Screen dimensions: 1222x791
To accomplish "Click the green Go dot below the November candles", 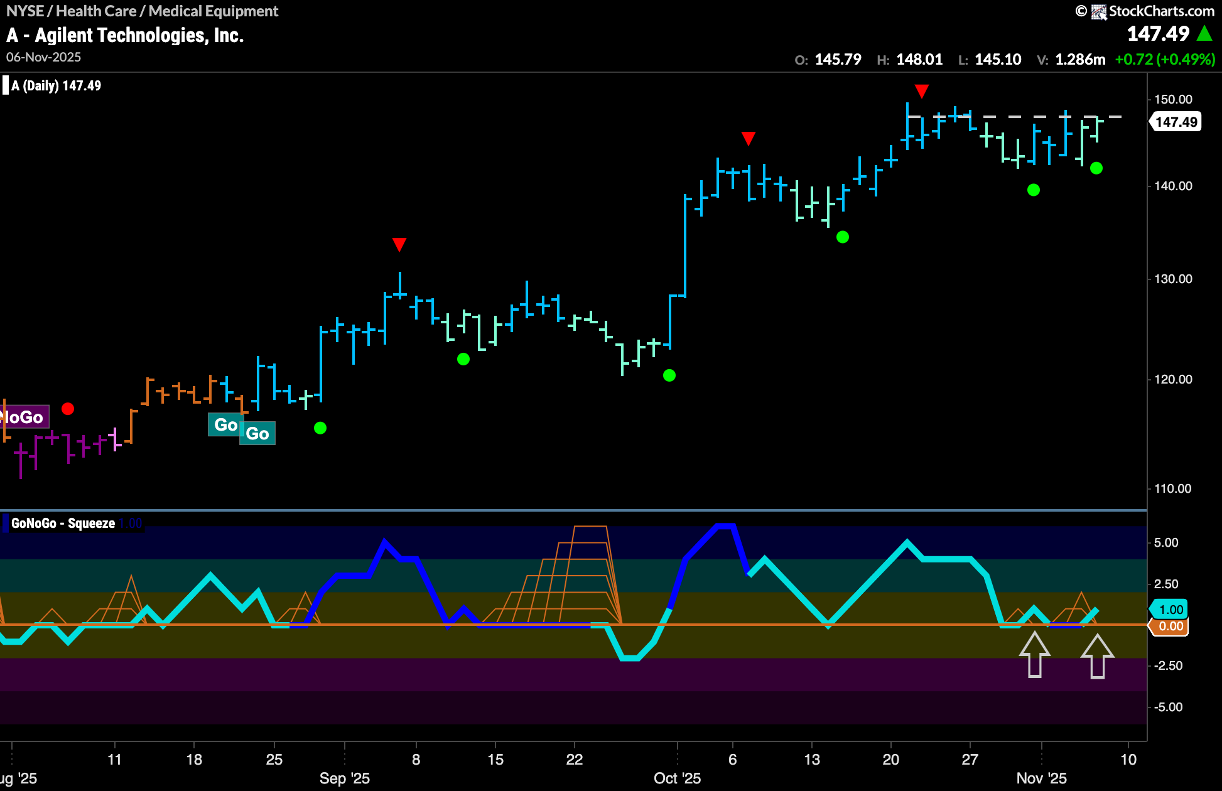I will click(x=1096, y=168).
